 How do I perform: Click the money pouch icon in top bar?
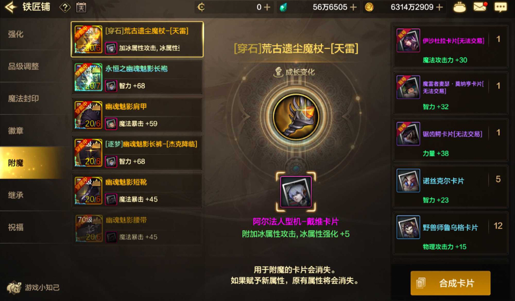coord(459,7)
